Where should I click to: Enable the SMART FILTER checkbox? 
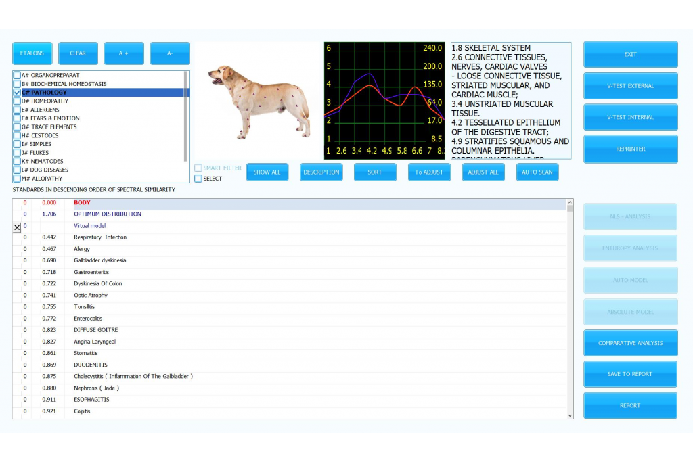198,168
